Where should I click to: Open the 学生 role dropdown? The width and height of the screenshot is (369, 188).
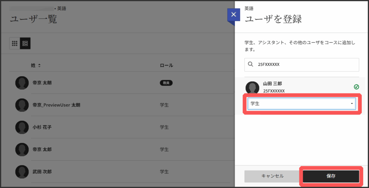[x=302, y=104]
